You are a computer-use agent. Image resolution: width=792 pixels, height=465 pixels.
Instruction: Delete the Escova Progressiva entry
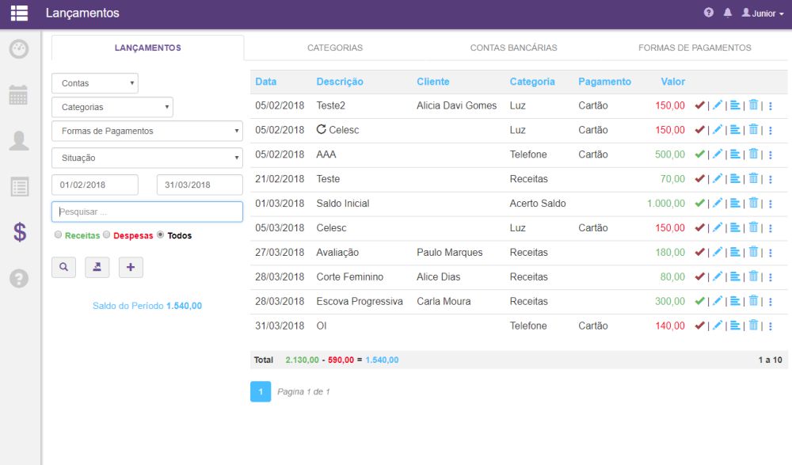(754, 301)
